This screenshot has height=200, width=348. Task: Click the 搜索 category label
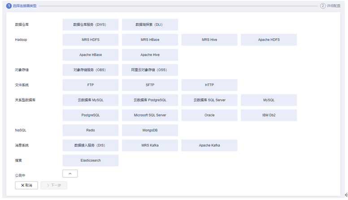[18, 161]
